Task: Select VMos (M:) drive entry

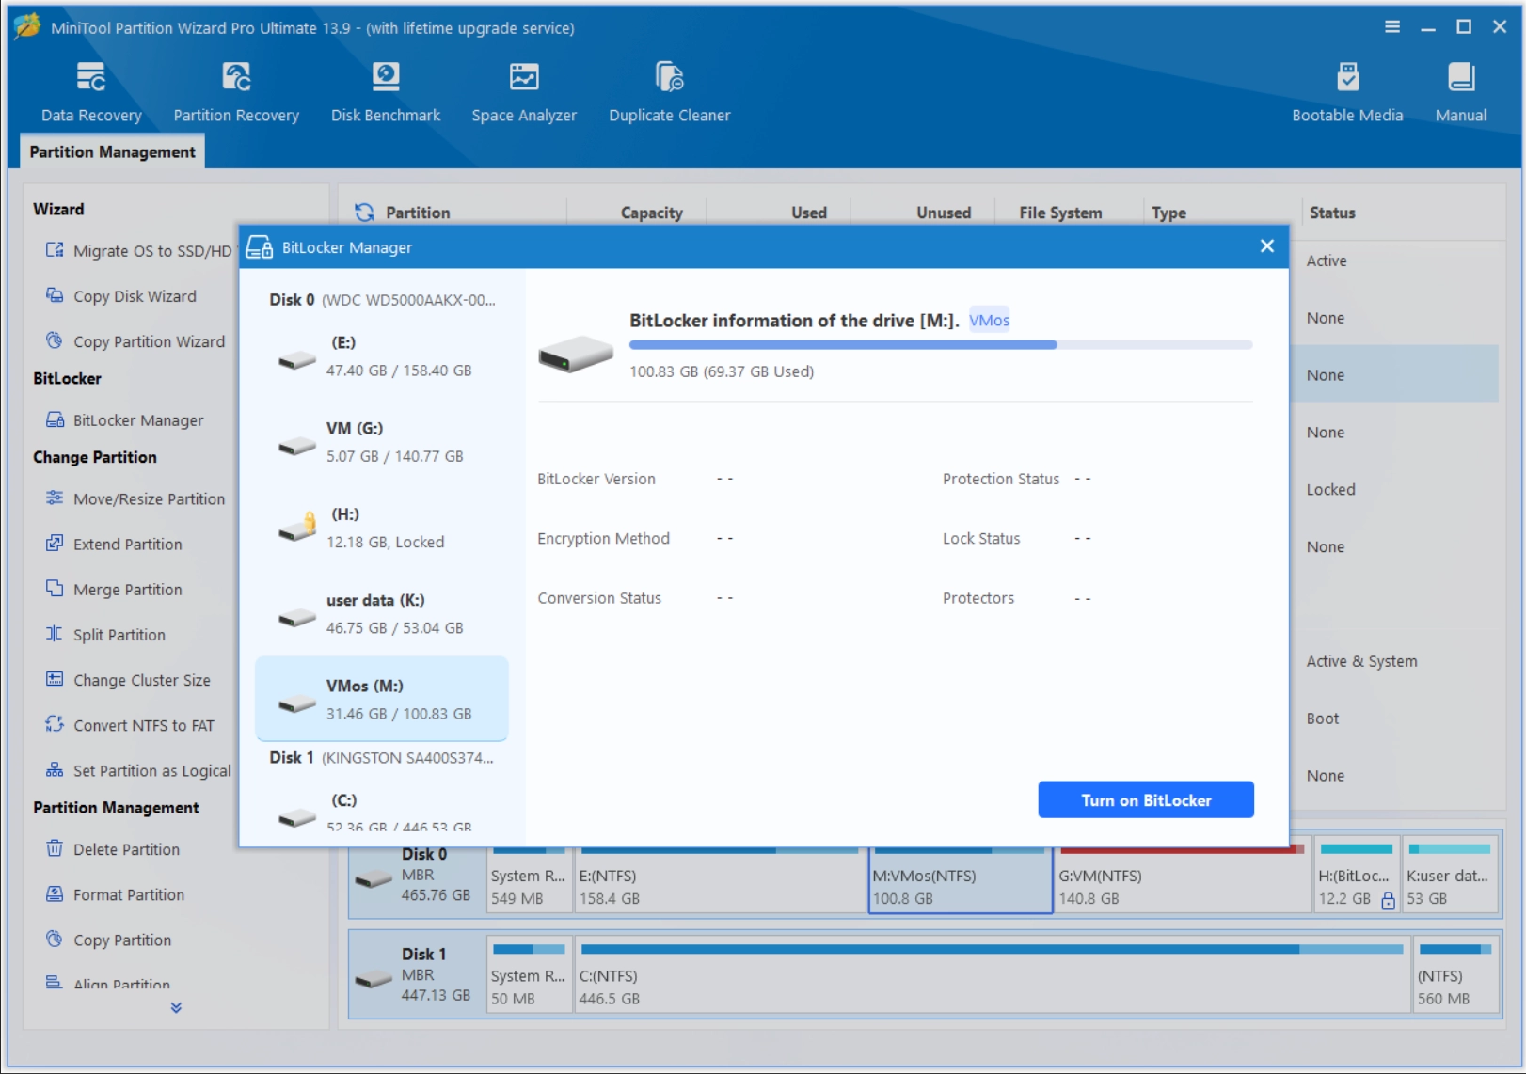Action: coord(382,699)
